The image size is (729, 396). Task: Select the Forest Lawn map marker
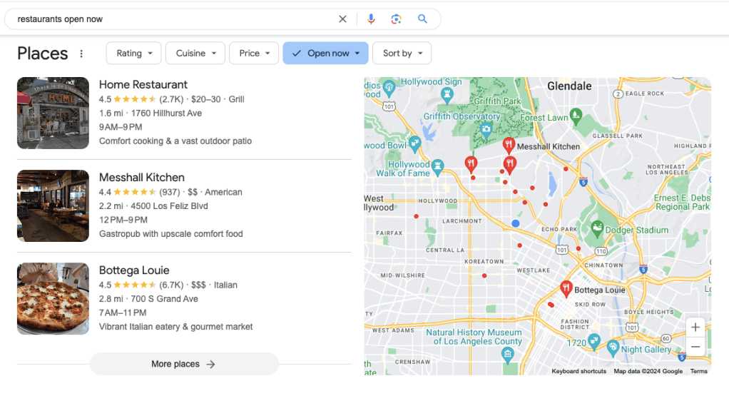coord(576,116)
